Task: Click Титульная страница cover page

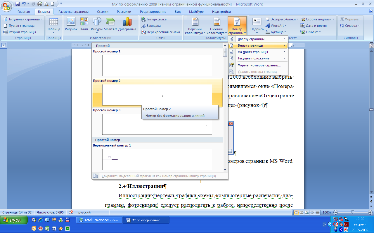Action: [x=23, y=19]
